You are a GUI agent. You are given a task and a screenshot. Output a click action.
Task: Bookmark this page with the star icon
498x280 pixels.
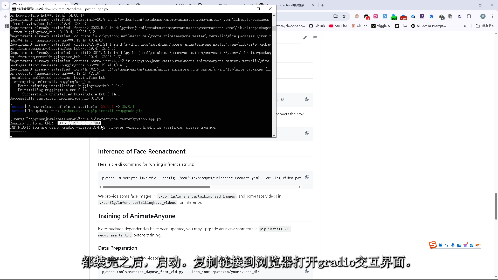click(x=344, y=16)
